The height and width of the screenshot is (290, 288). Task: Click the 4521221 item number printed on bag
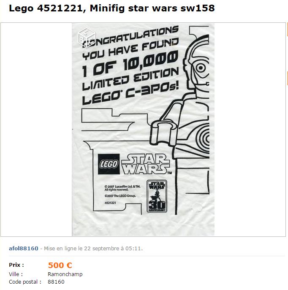[x=110, y=203]
